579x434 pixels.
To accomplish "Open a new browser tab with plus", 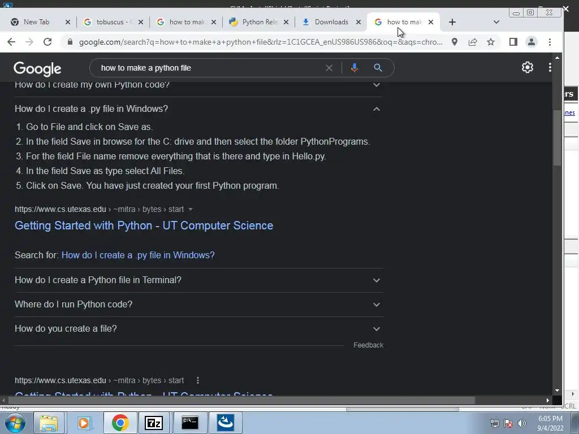I will 452,22.
